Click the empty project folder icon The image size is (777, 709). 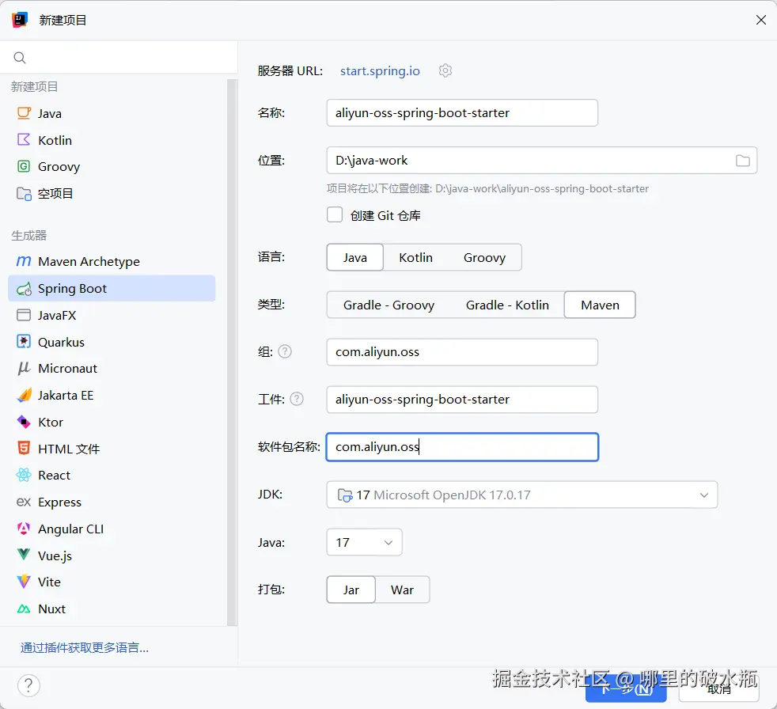24,193
